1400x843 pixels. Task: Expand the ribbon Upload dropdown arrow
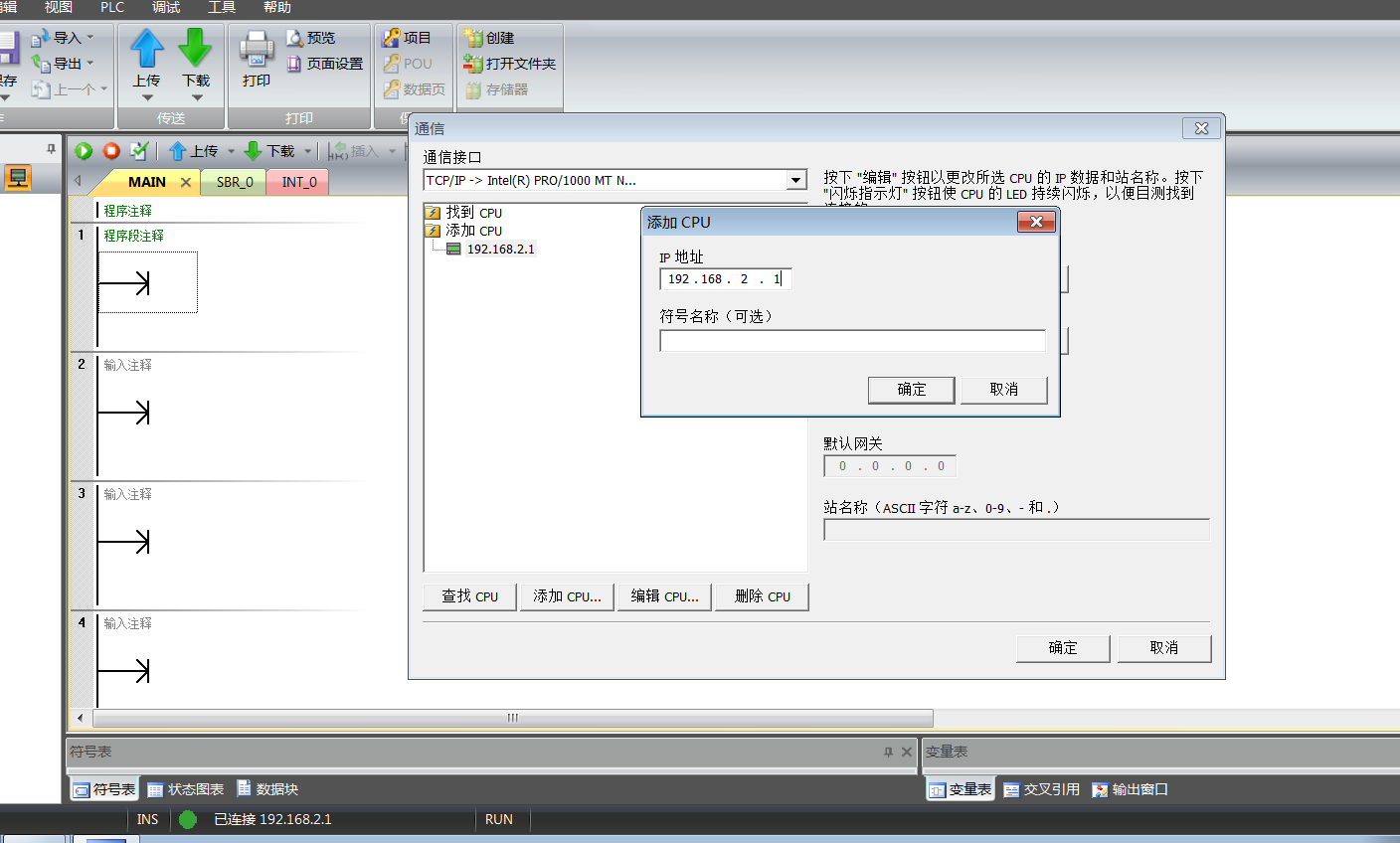pyautogui.click(x=147, y=97)
